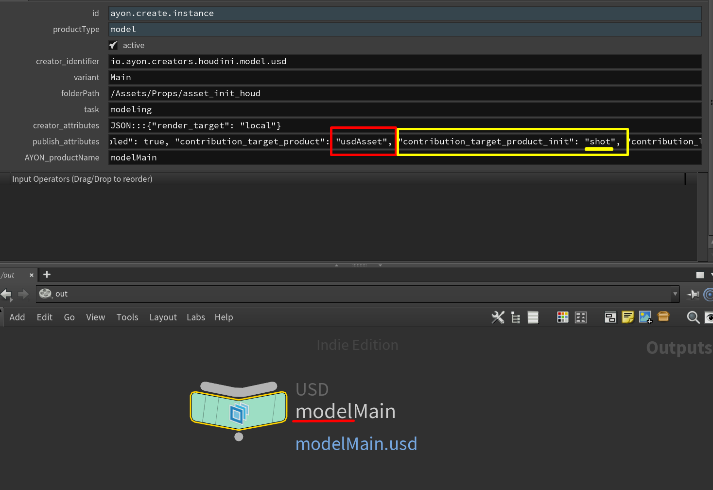Navigate back with left arrow
Image resolution: width=713 pixels, height=490 pixels.
[6, 294]
